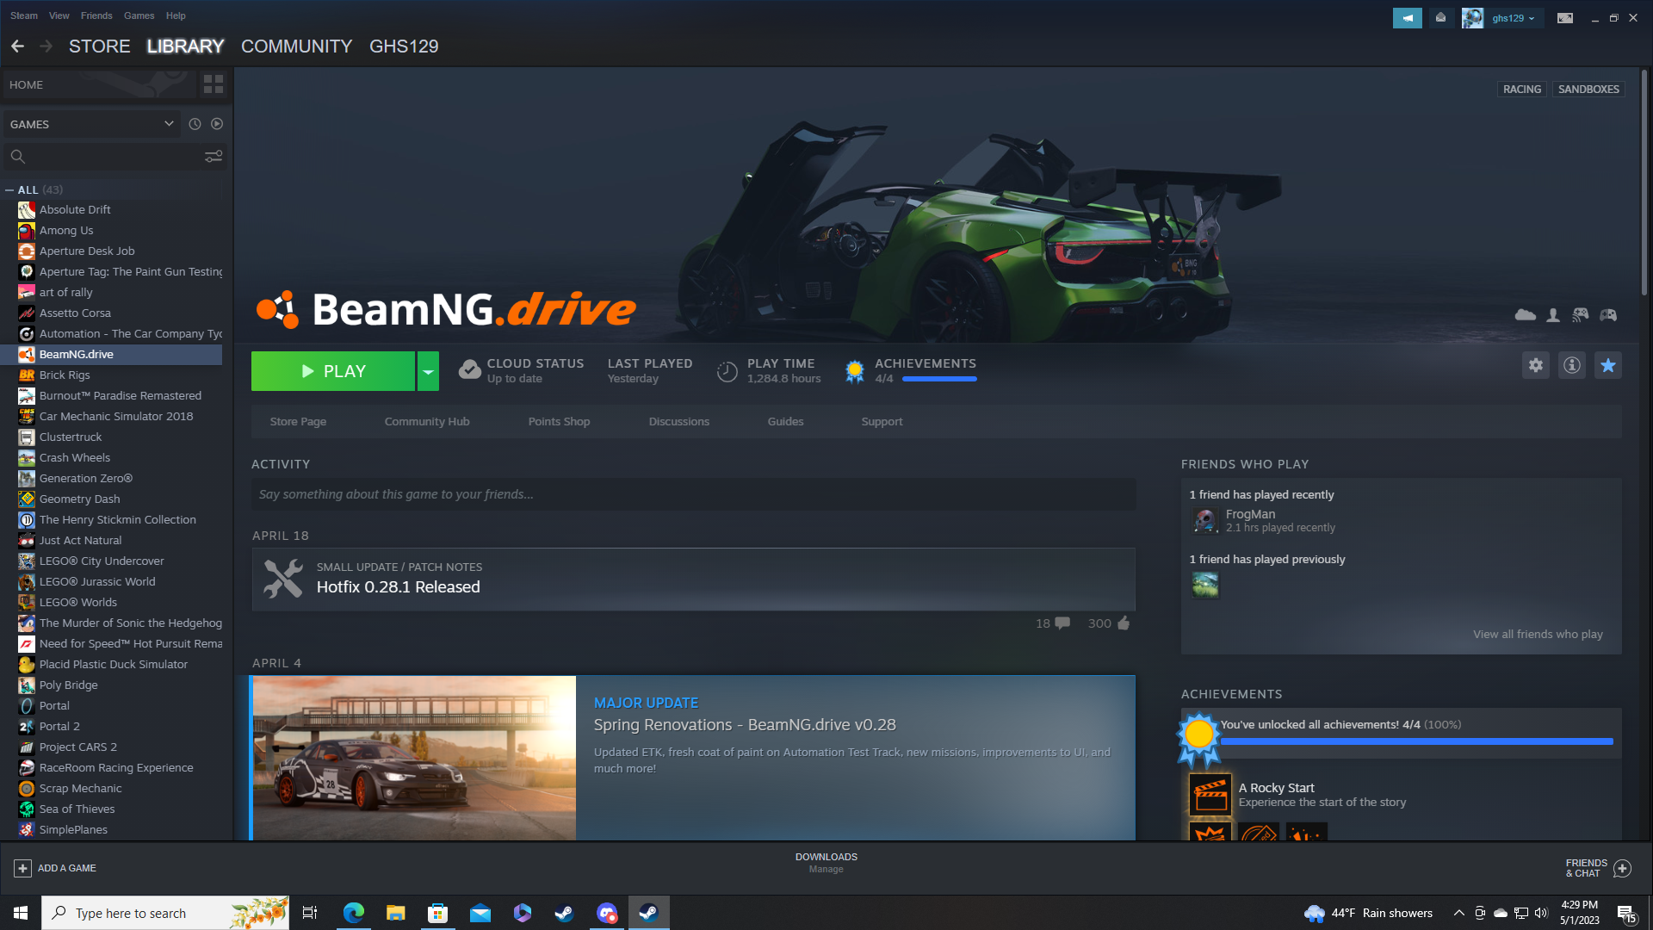Image resolution: width=1653 pixels, height=930 pixels.
Task: Open the Steam taskbar app icon
Action: click(x=648, y=913)
